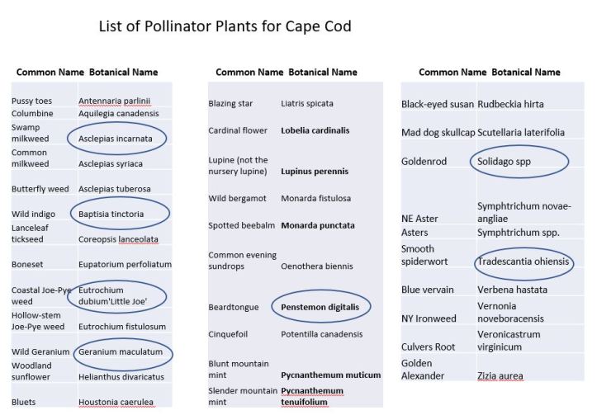
Task: Click the middle table's Botanical Name header
Action: pyautogui.click(x=322, y=72)
